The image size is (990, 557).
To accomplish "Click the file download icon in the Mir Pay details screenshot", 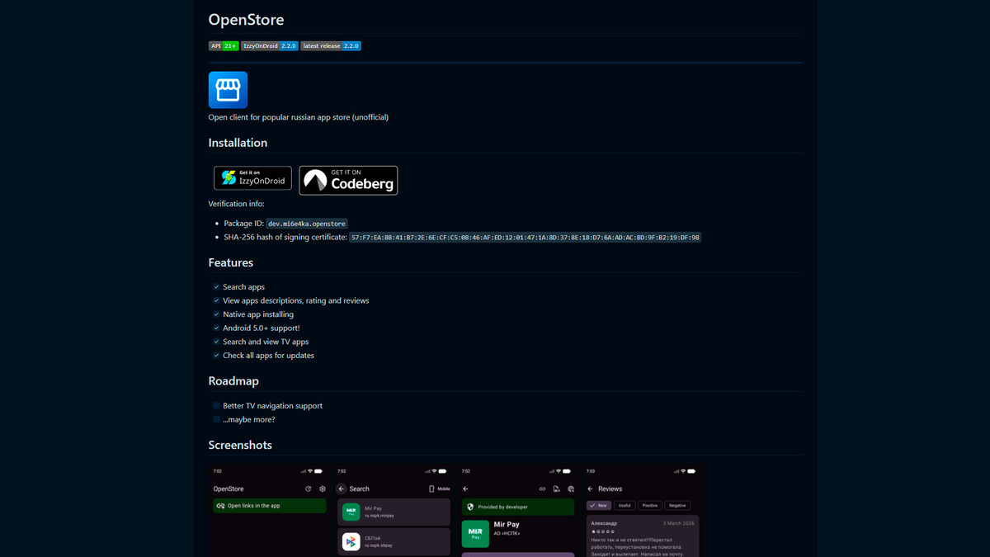I will [x=557, y=489].
